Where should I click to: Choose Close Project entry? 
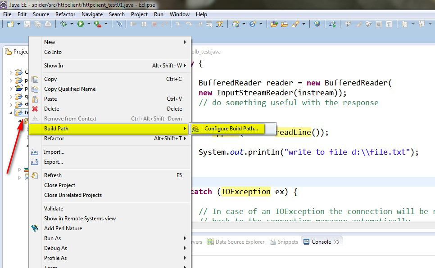[110, 185]
